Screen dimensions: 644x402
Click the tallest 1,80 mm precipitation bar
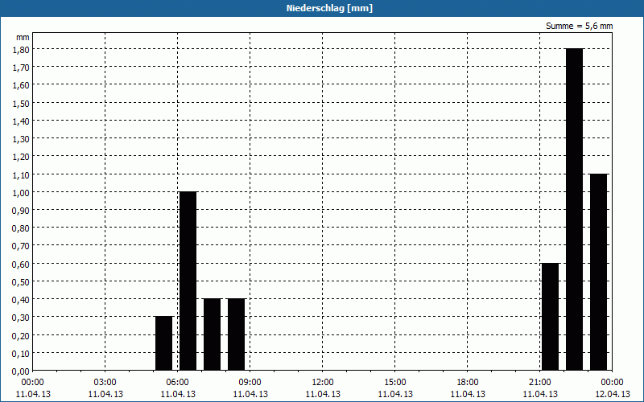pyautogui.click(x=574, y=209)
